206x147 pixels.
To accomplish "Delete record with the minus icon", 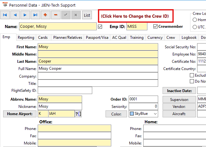I will 55,15.
